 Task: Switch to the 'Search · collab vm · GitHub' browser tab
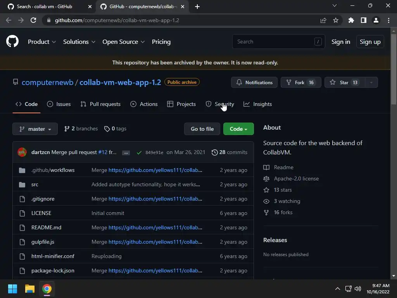tap(48, 7)
